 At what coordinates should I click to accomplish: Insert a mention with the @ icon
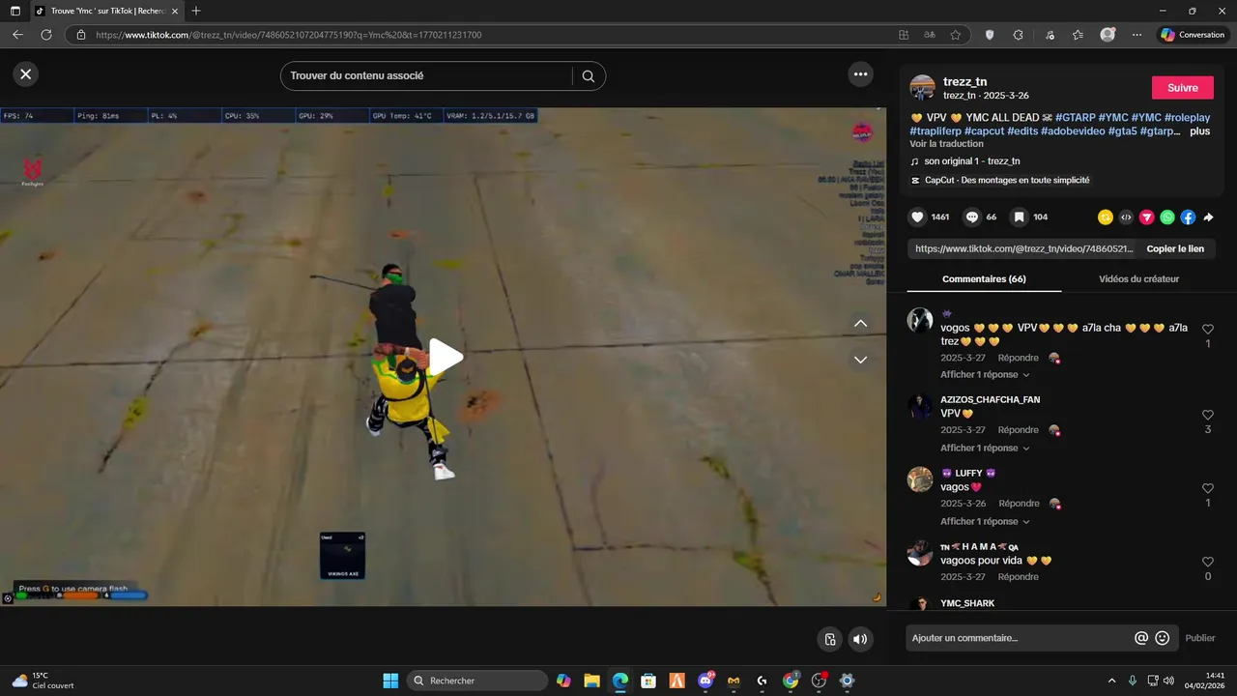pos(1140,638)
